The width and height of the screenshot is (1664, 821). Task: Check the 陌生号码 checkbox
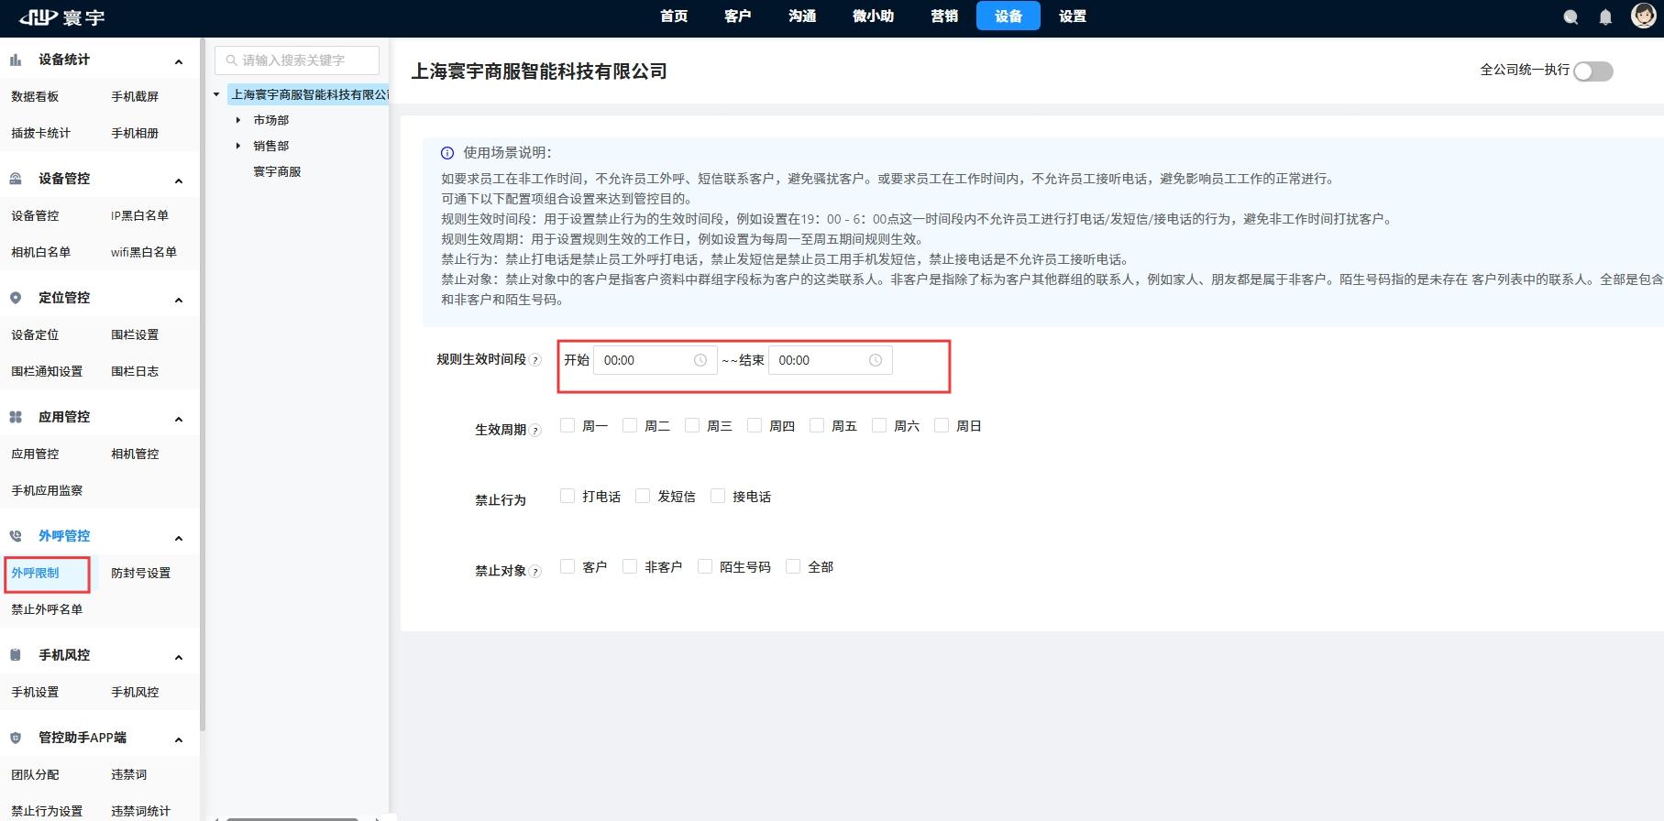(x=705, y=566)
